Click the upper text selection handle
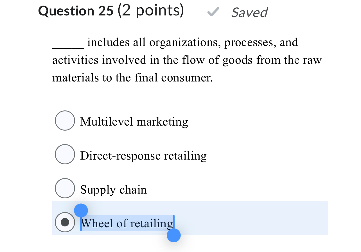 click(81, 210)
